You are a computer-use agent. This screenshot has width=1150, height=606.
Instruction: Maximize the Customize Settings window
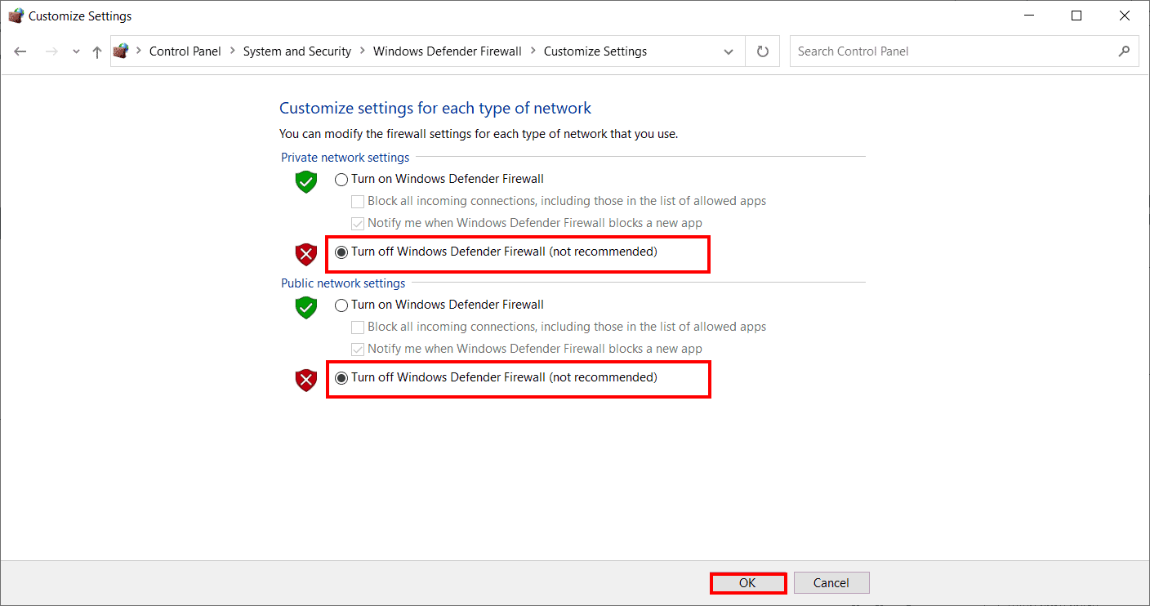1076,16
